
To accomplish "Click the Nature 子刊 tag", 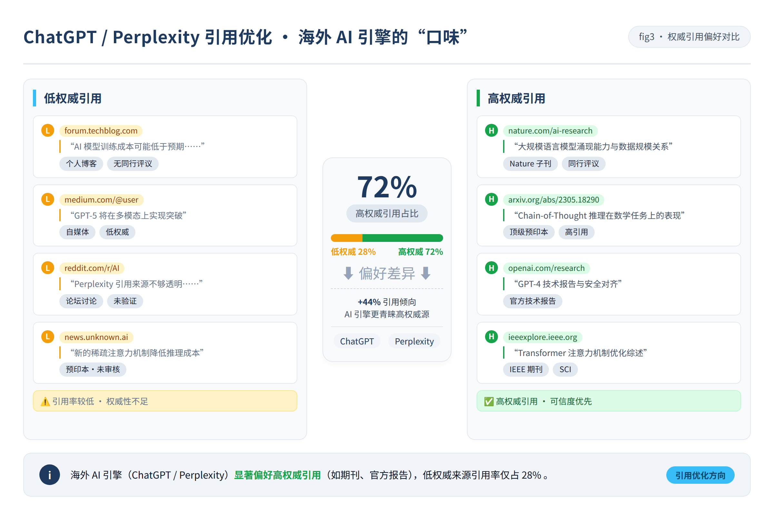I will [x=530, y=164].
